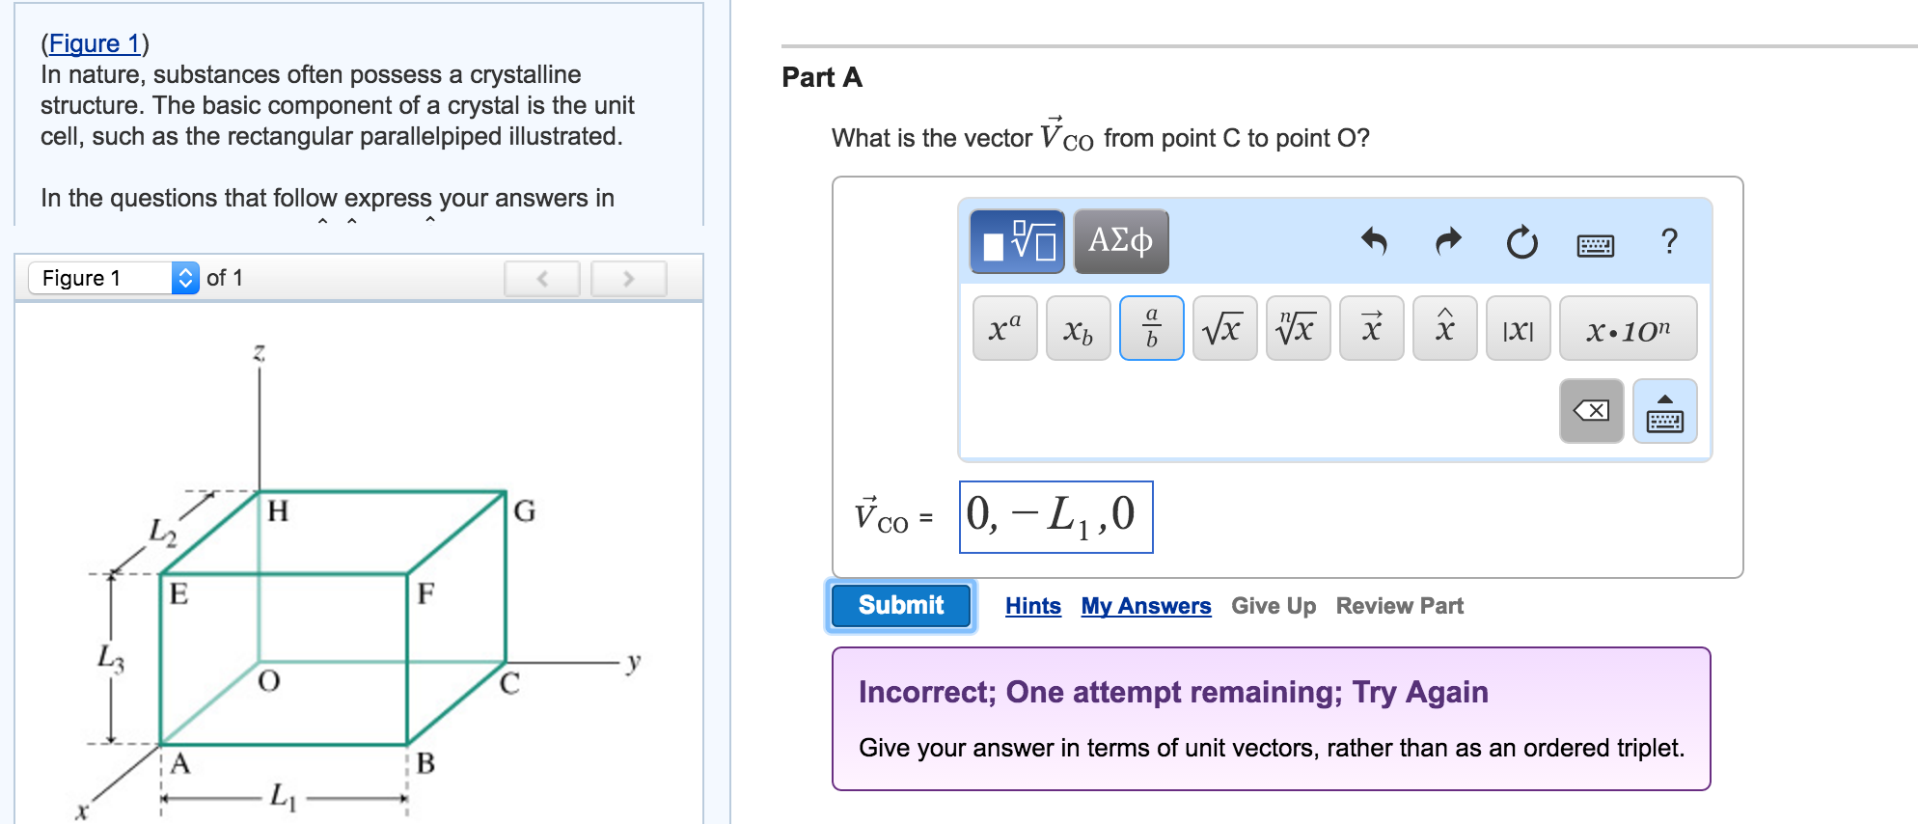The width and height of the screenshot is (1918, 824).
Task: Insert square root template
Action: 1224,328
